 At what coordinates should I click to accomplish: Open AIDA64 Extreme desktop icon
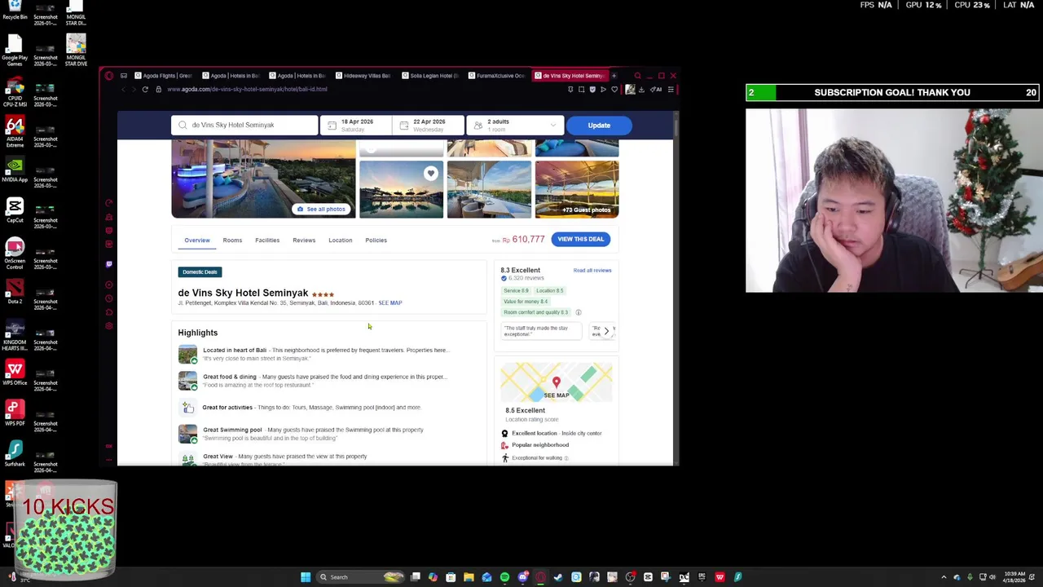[15, 130]
